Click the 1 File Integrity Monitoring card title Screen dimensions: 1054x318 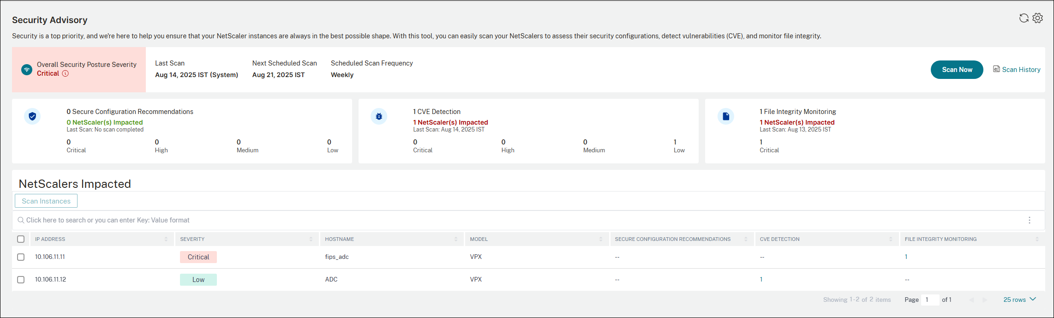click(798, 112)
